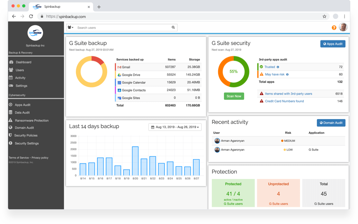
Task: Click the blue Apps Audit button
Action: click(x=333, y=44)
